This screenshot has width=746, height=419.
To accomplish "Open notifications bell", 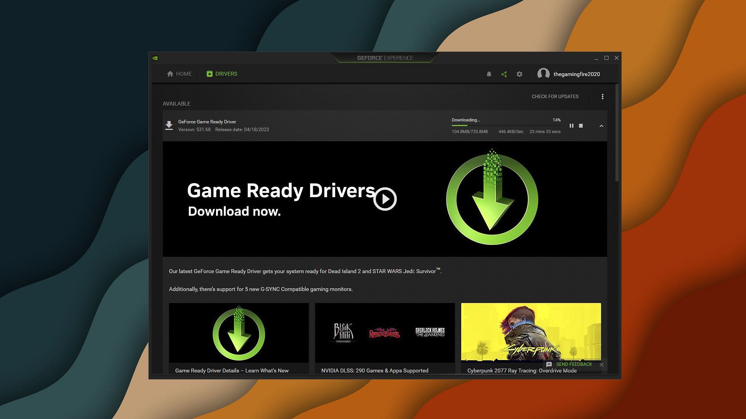I will (x=489, y=74).
